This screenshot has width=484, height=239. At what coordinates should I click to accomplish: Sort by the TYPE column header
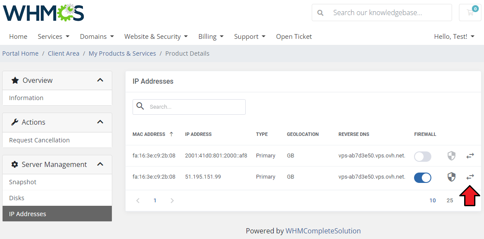pos(262,134)
